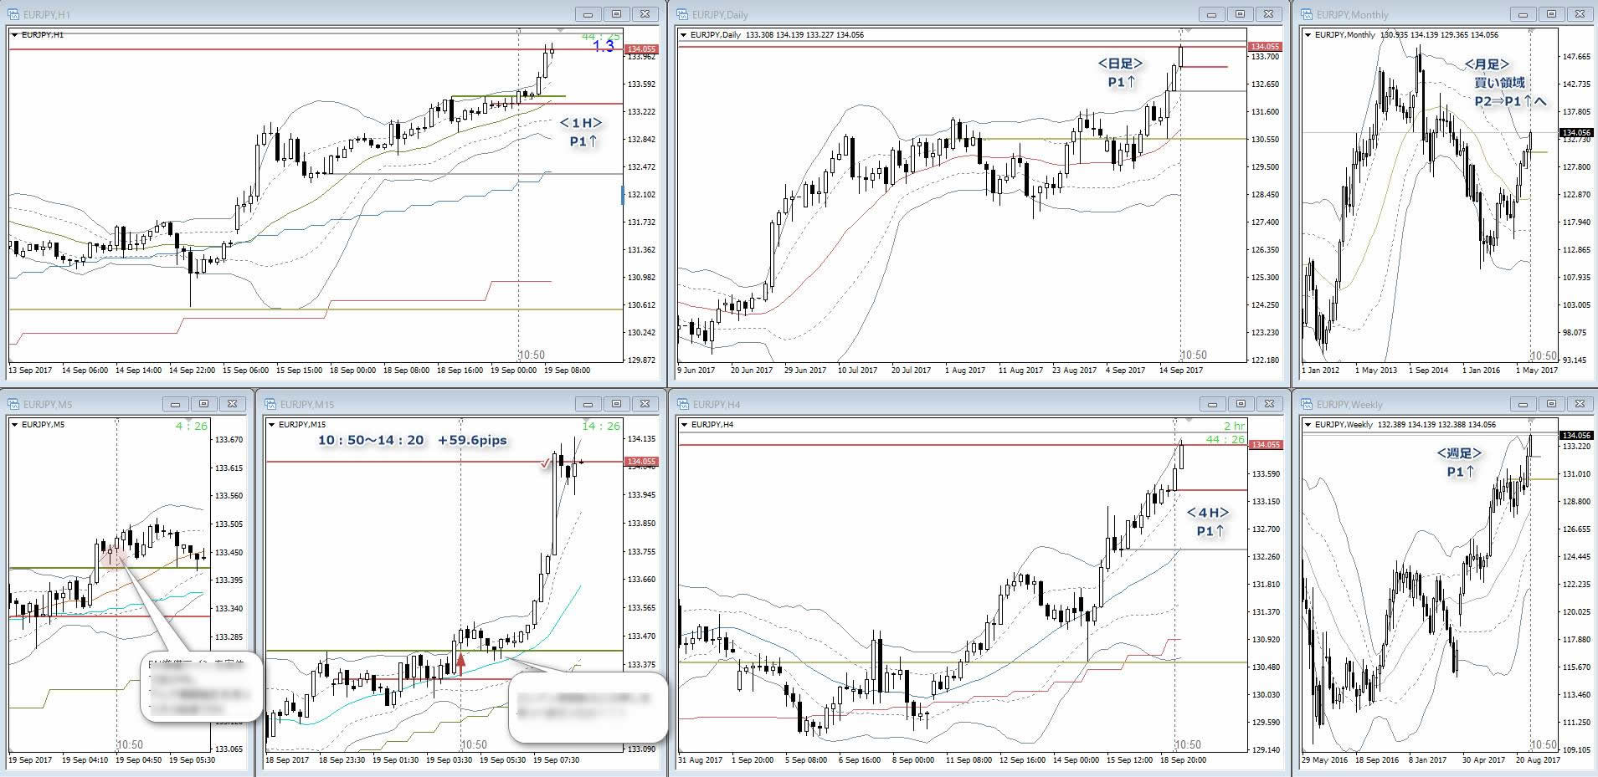The image size is (1598, 777).
Task: Click the EURJPY,H1 window title icon
Action: coord(15,15)
